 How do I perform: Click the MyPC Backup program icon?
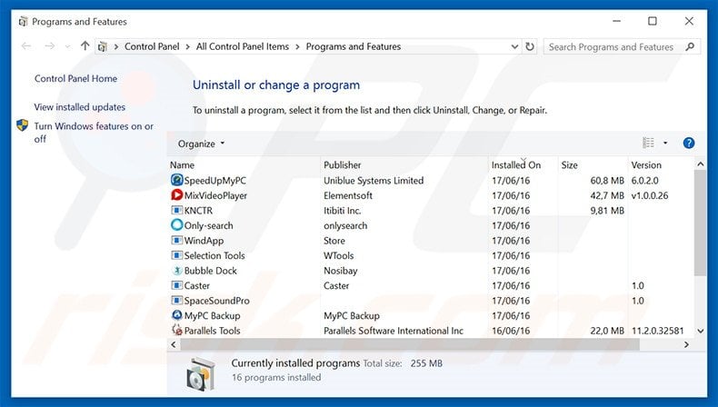[176, 315]
